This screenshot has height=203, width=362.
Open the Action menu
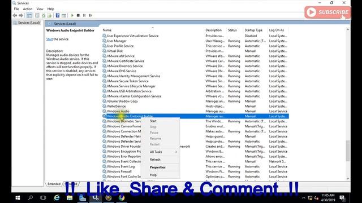coord(28,9)
